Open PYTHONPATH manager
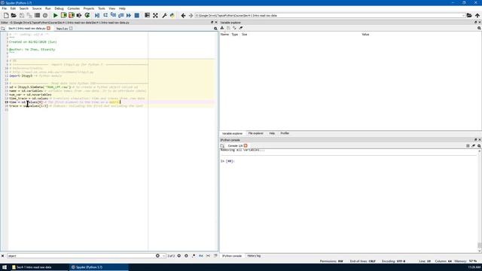 pyautogui.click(x=172, y=15)
